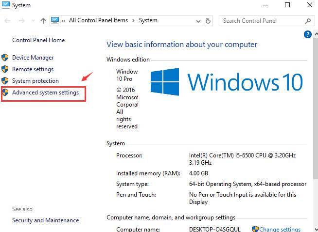Image resolution: width=318 pixels, height=232 pixels.
Task: Click the shield icon beside Change settings
Action: pyautogui.click(x=255, y=229)
